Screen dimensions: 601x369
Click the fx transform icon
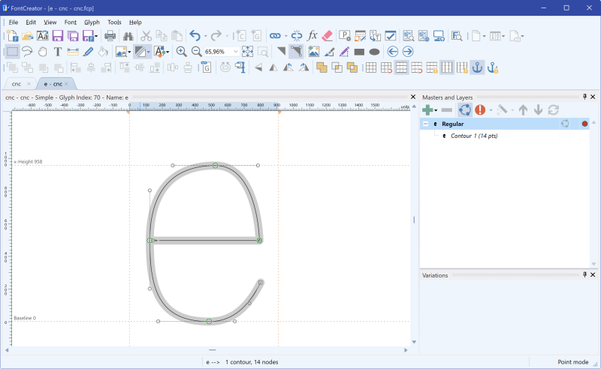point(313,36)
